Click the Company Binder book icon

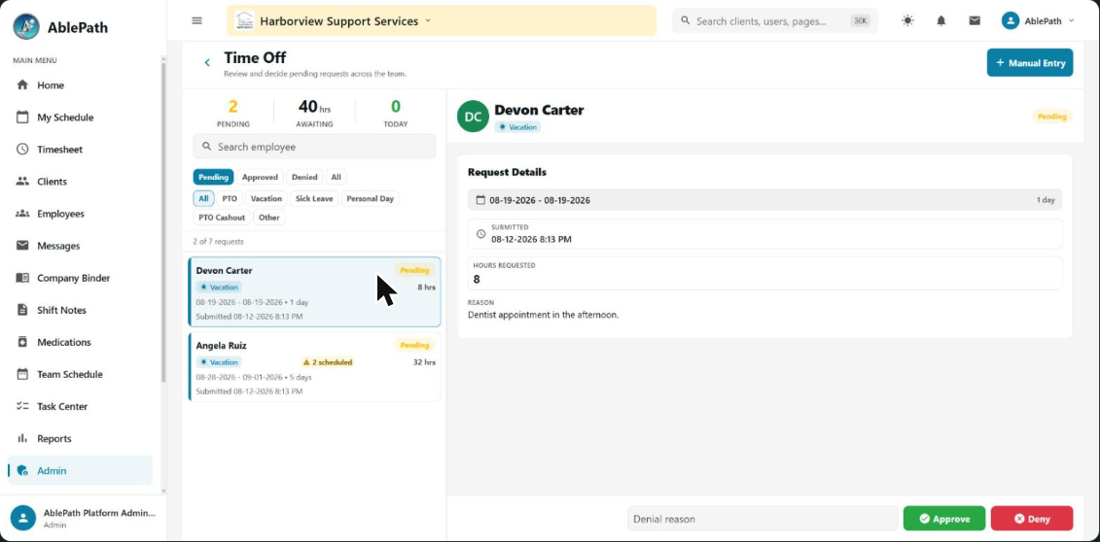[x=22, y=278]
